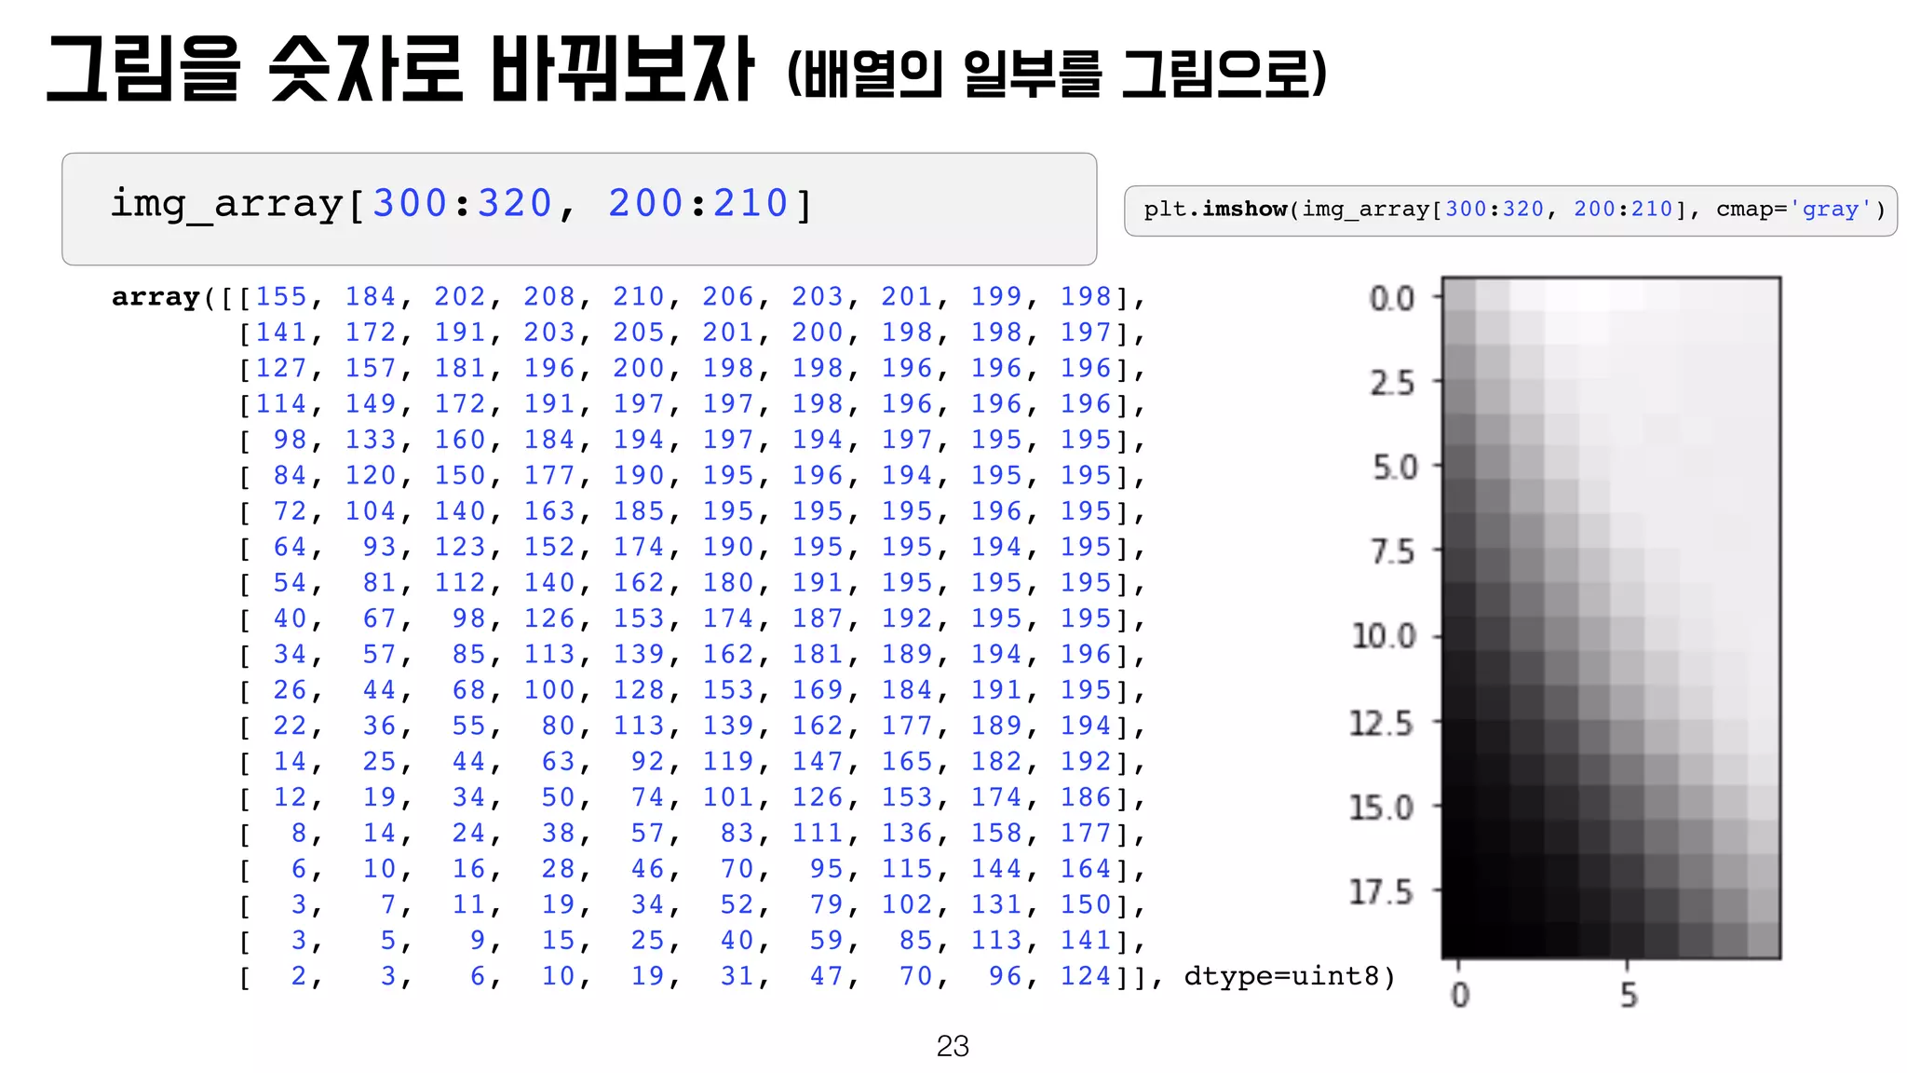Click the y-axis tick label 0.0
The image size is (1907, 1073).
coord(1391,299)
